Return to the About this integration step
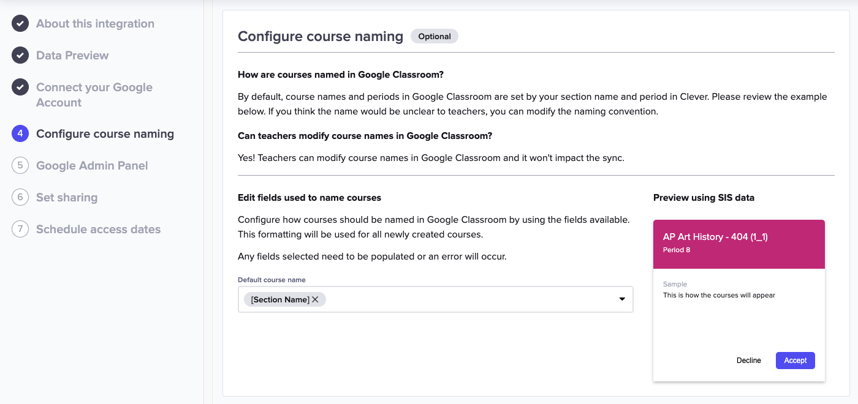 95,23
